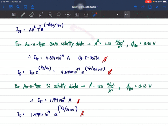Select the zoom window tool
This screenshot has height=126, width=168.
click(x=14, y=15)
